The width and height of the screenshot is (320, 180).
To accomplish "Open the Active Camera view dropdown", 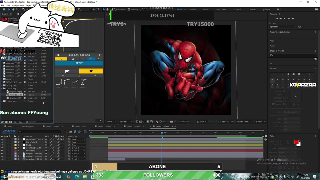I will pos(244,122).
